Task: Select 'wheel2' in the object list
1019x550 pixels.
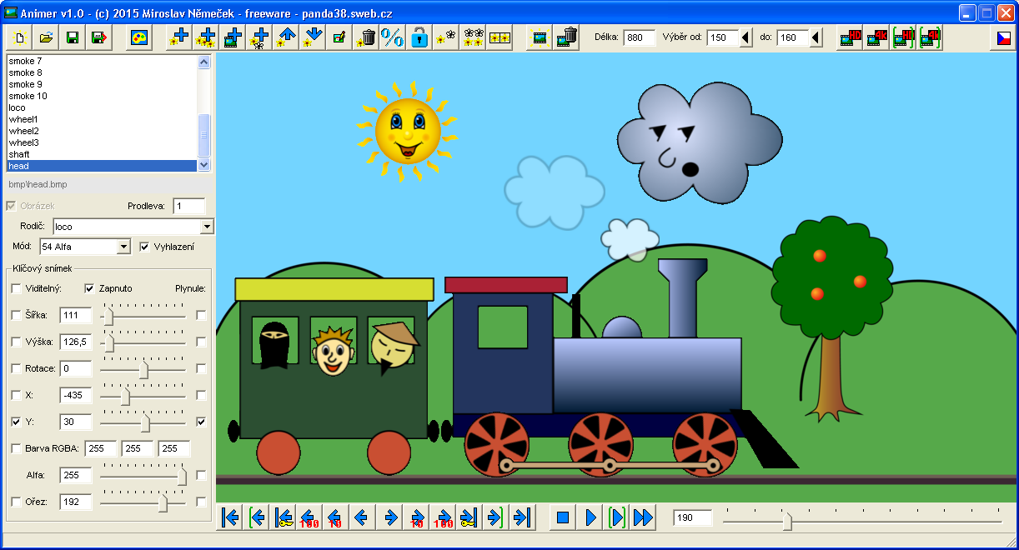Action: pyautogui.click(x=23, y=131)
